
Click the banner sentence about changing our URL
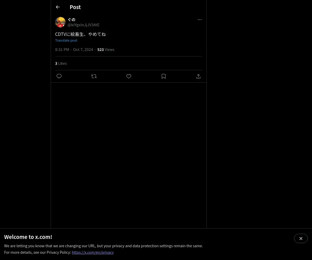point(103,246)
